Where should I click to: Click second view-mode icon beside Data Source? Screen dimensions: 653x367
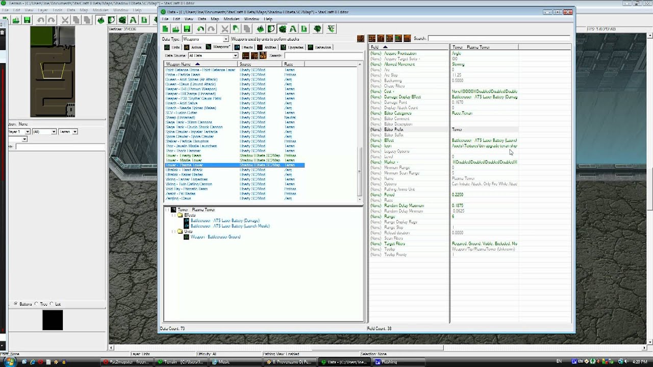tap(254, 56)
